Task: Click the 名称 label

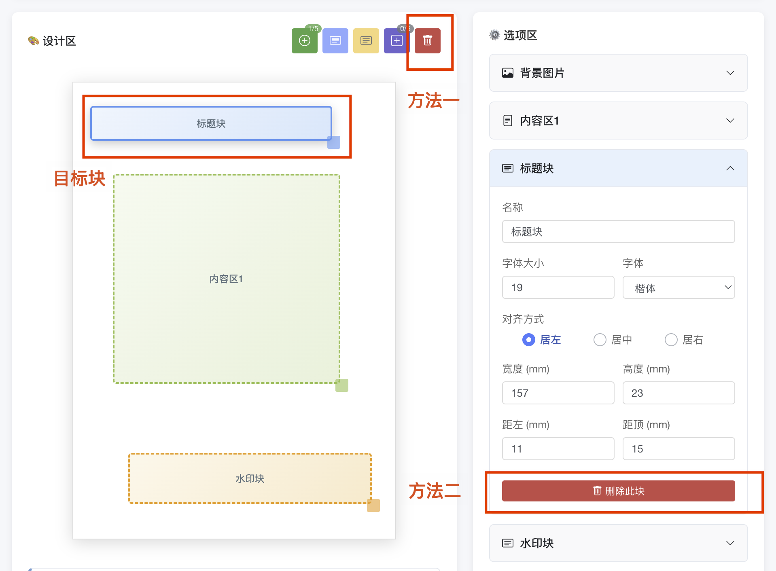Action: pos(512,207)
